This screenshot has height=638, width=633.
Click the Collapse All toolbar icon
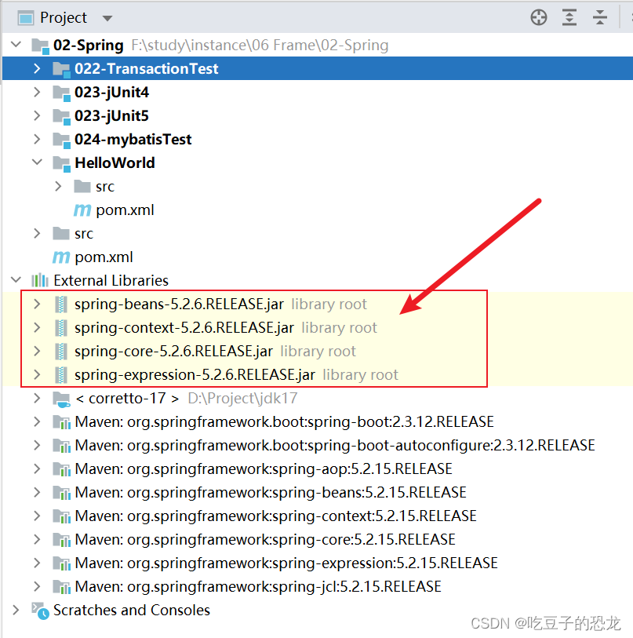(x=599, y=17)
